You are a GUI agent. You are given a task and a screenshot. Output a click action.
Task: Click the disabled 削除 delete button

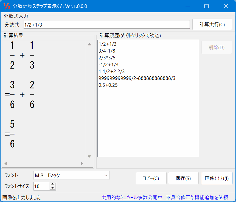(217, 47)
